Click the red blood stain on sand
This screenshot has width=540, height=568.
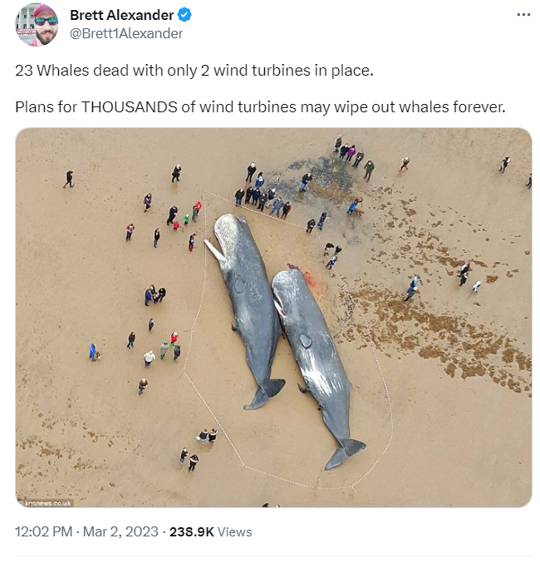click(308, 280)
